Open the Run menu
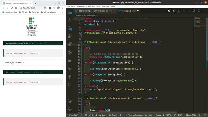 [x=98, y=6]
